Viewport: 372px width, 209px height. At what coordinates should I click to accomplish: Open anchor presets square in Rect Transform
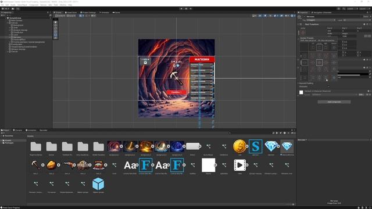point(303,33)
